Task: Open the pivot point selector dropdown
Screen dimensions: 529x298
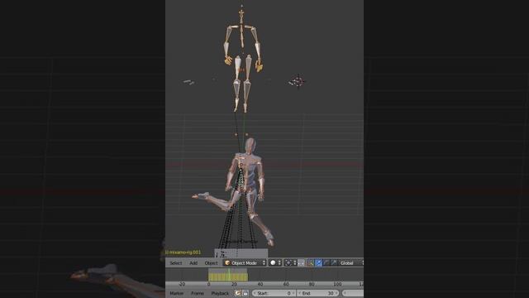Action: [x=290, y=263]
